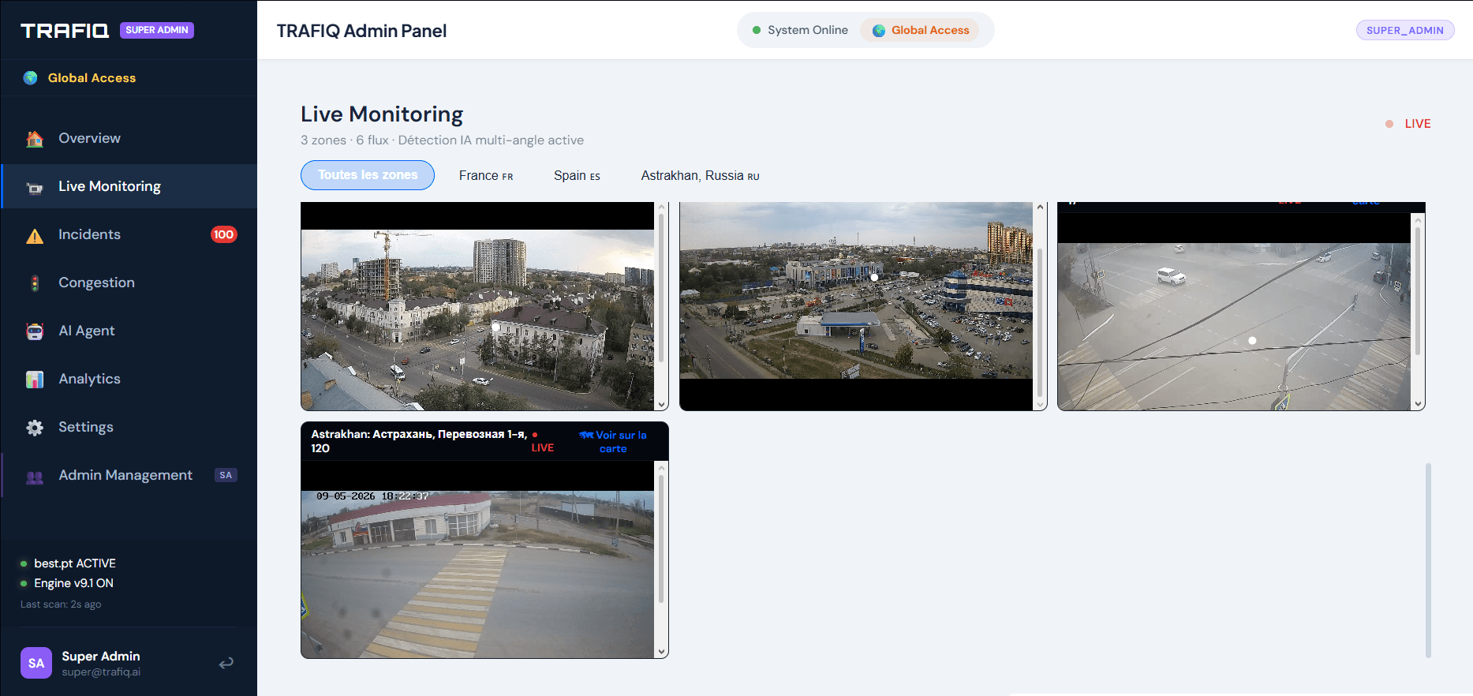The height and width of the screenshot is (696, 1473).
Task: Open the Overview menu item
Action: [129, 138]
